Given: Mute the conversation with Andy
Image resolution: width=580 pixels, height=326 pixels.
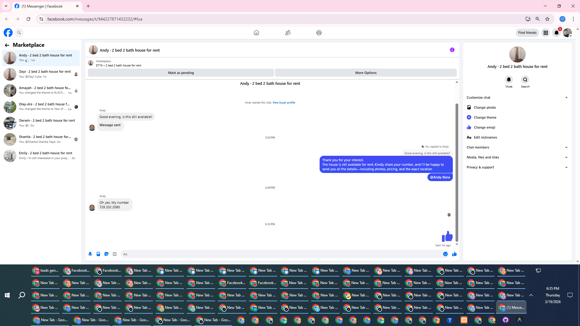Looking at the screenshot, I should click(509, 80).
